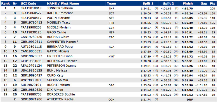Click the Split 1 column header
Viewport: 218px width, 103px height.
148,3
